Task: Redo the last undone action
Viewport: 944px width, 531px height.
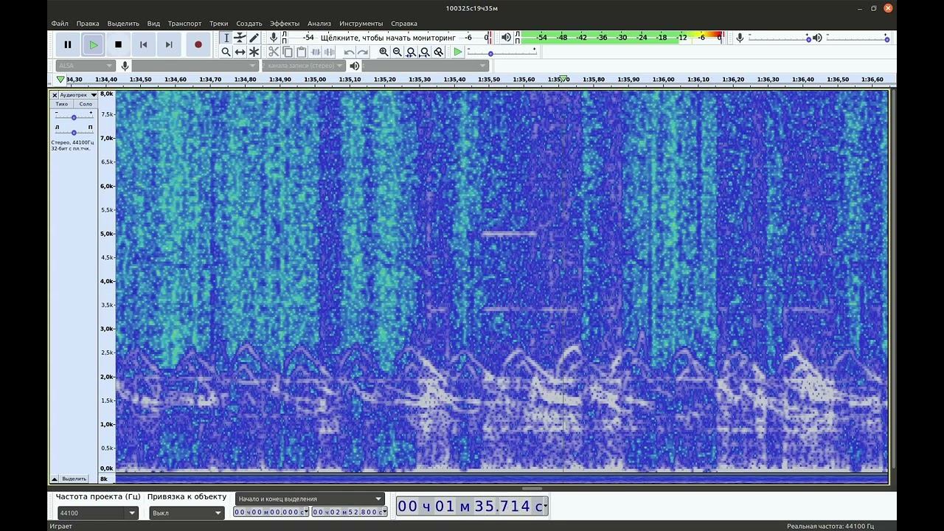Action: pos(363,52)
